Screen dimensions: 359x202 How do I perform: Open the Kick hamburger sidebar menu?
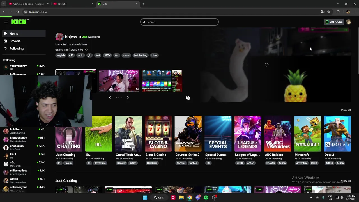pos(6,22)
